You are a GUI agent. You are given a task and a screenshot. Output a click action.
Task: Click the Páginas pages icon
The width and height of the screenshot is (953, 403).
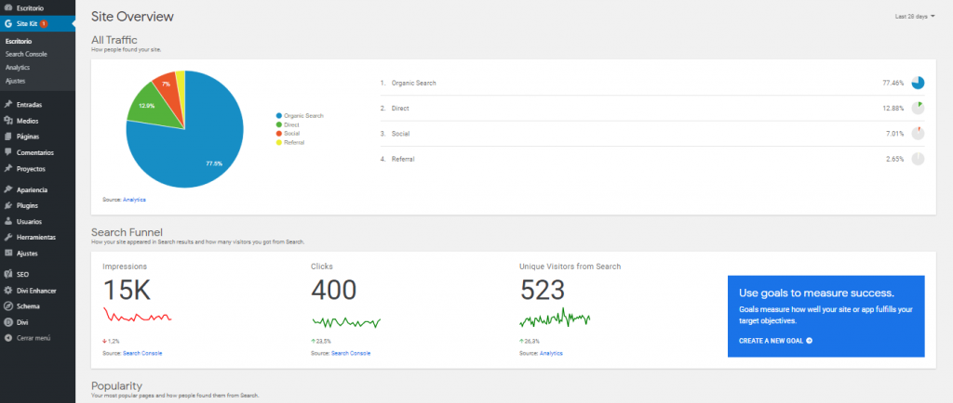[x=7, y=136]
